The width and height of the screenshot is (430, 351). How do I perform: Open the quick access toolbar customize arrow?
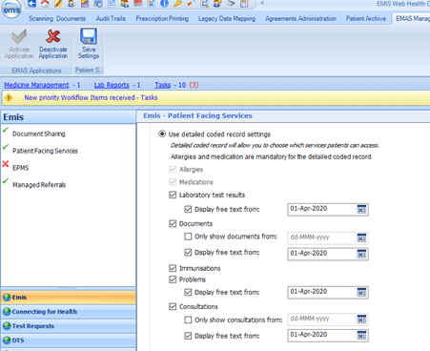pos(262,3)
